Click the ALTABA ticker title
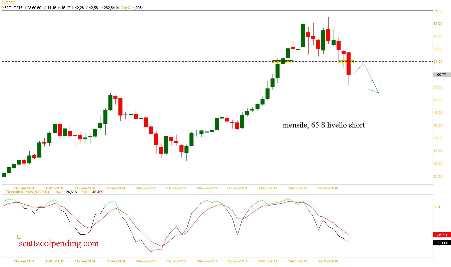451x267 pixels. pos(8,3)
